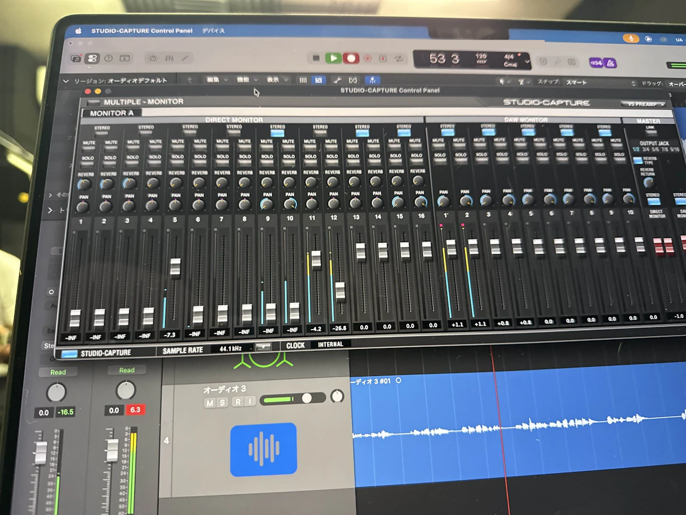
Task: Toggle Cycle mode loop icon in transport
Action: click(x=399, y=59)
